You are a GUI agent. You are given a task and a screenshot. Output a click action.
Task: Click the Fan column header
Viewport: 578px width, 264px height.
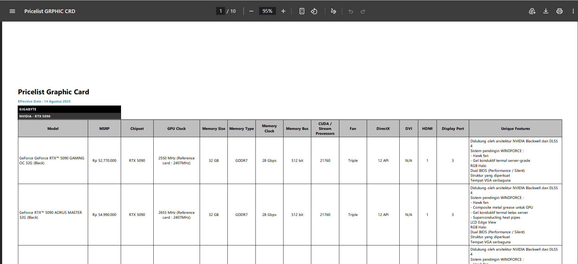tap(353, 129)
